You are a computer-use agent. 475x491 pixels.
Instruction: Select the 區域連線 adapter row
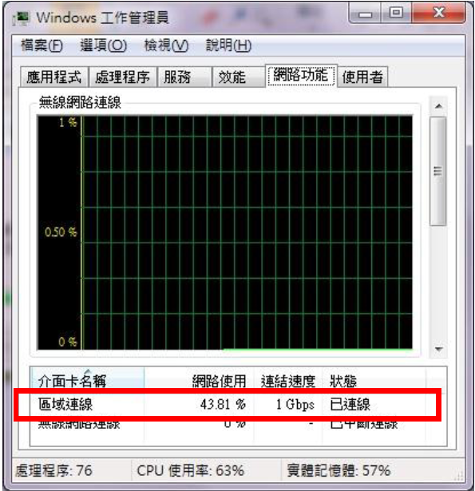click(228, 404)
